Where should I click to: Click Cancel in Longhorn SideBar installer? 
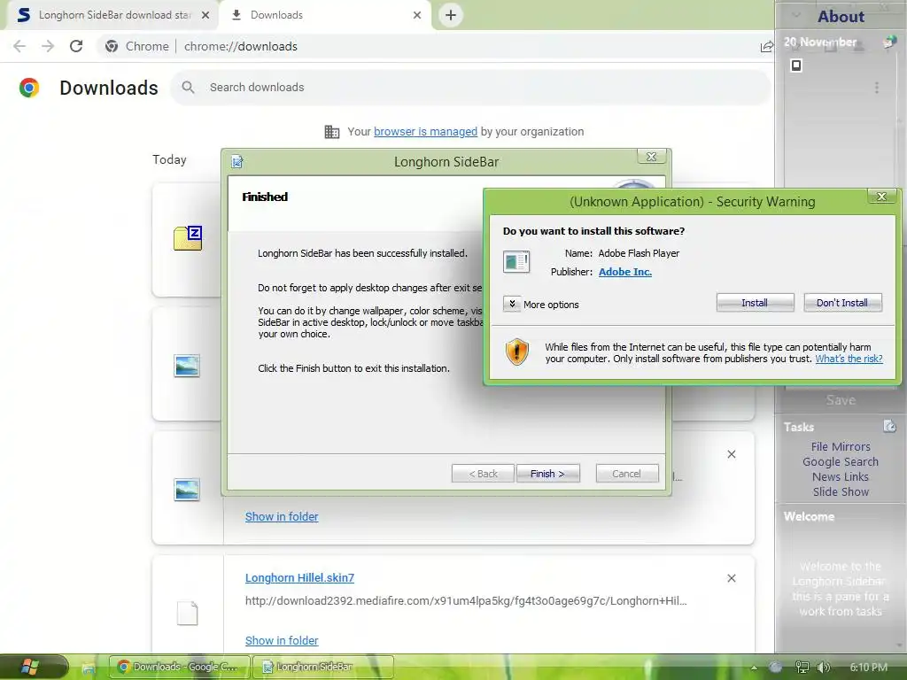coord(626,474)
